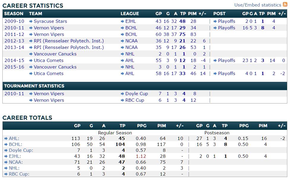
Task: Click arrow icon beside Syracuse Stars
Action: pyautogui.click(x=31, y=21)
